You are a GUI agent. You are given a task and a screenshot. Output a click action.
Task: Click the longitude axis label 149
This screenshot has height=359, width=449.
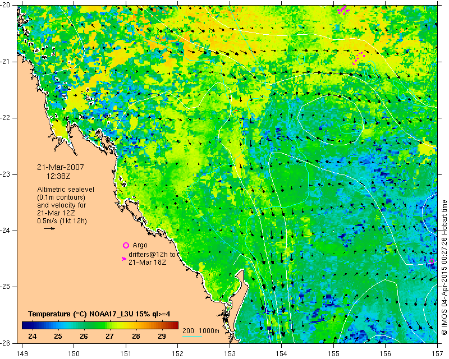(22, 354)
